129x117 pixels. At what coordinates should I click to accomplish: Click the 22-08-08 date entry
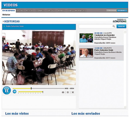(98, 33)
